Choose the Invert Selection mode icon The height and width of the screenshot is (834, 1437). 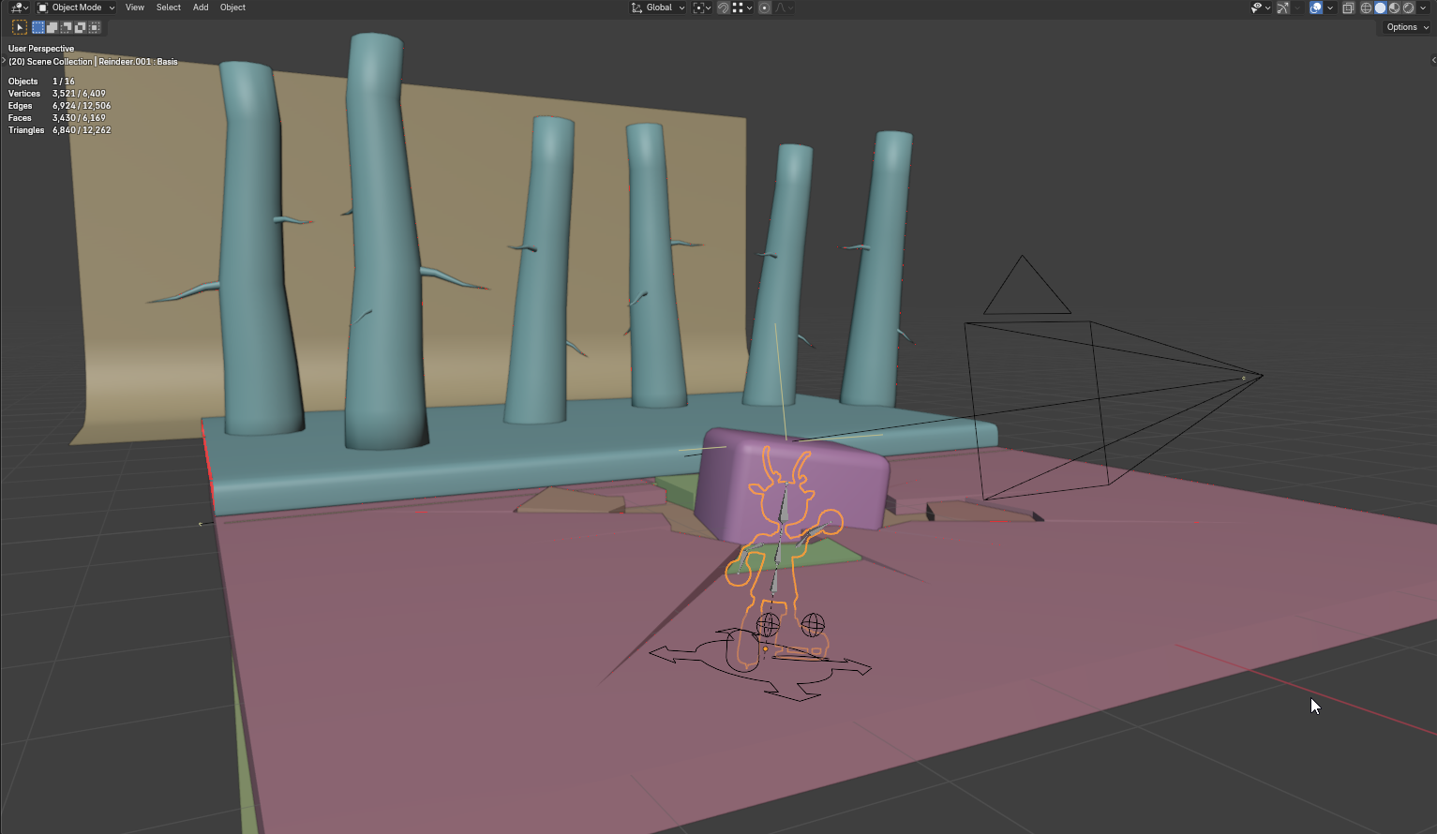tap(81, 28)
